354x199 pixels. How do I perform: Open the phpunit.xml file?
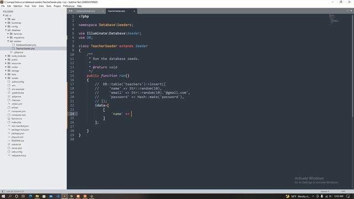click(17, 137)
